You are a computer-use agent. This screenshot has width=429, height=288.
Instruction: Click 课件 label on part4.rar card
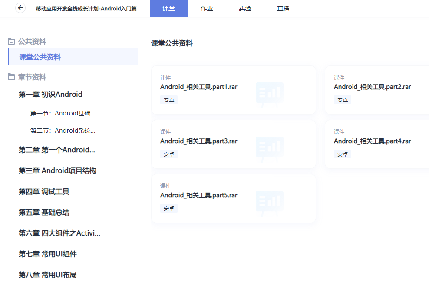[x=339, y=132]
